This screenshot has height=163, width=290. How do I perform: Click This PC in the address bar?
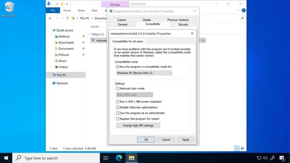point(85,18)
